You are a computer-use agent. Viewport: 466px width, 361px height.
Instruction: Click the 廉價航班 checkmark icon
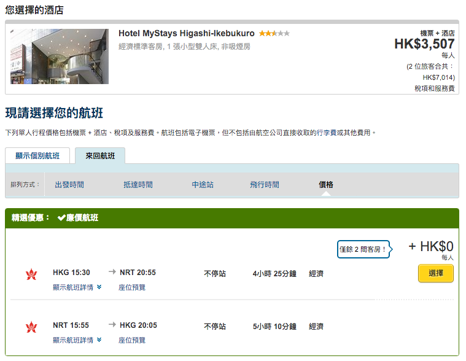pyautogui.click(x=61, y=218)
